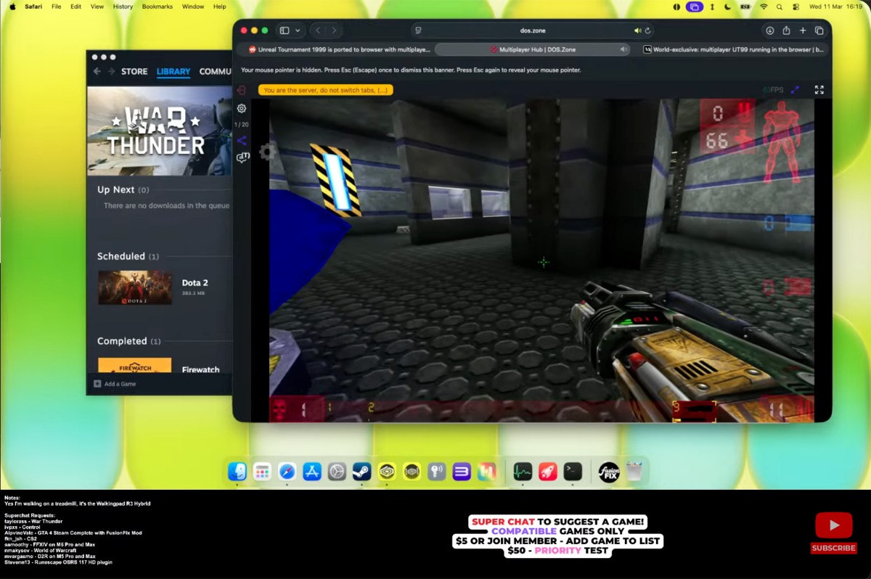Image resolution: width=871 pixels, height=579 pixels.
Task: Enter fullscreen using the expand corners icon
Action: (819, 90)
